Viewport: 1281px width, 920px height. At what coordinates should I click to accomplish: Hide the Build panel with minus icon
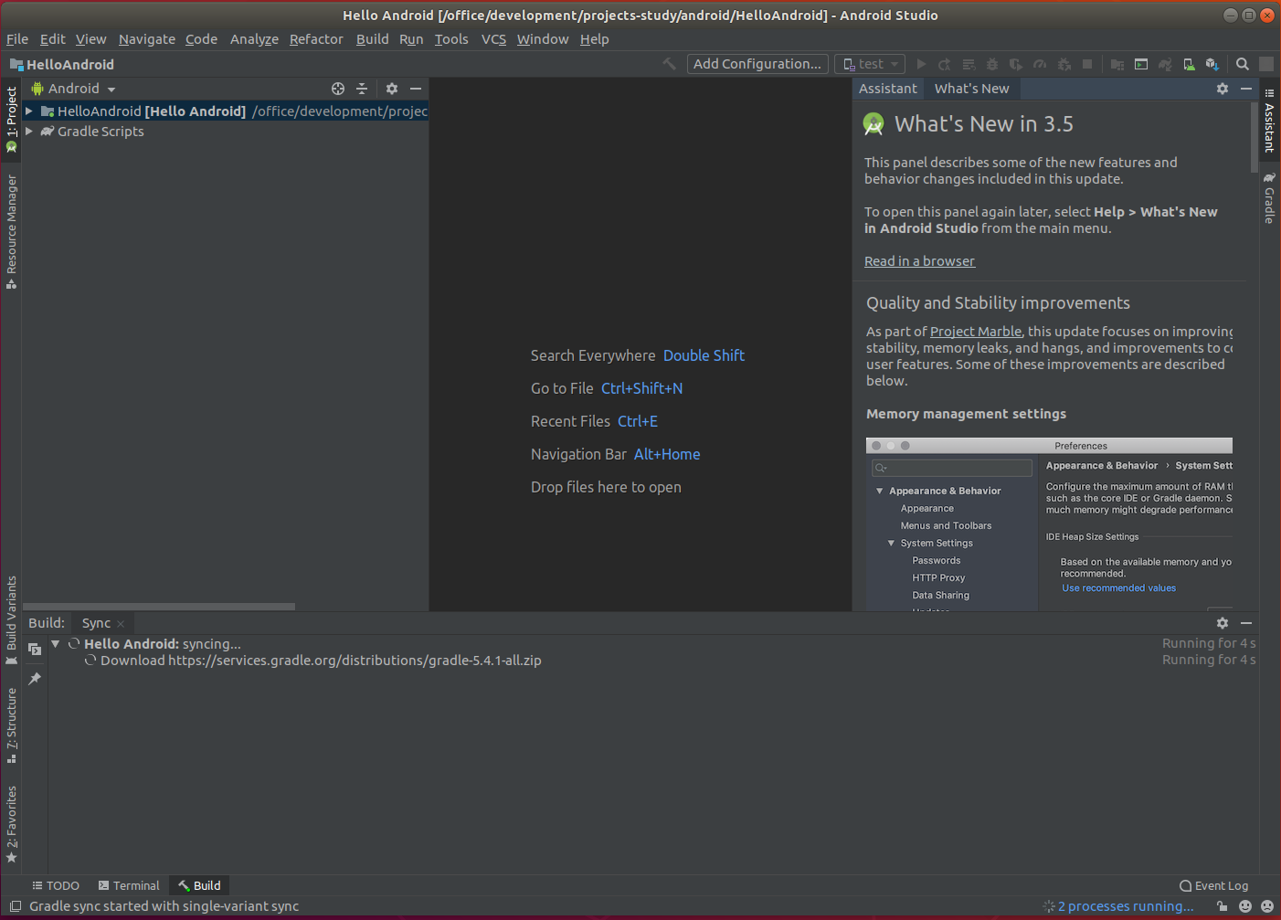point(1246,623)
